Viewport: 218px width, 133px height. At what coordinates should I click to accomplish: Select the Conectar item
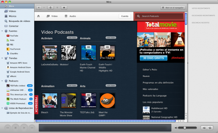[17, 26]
